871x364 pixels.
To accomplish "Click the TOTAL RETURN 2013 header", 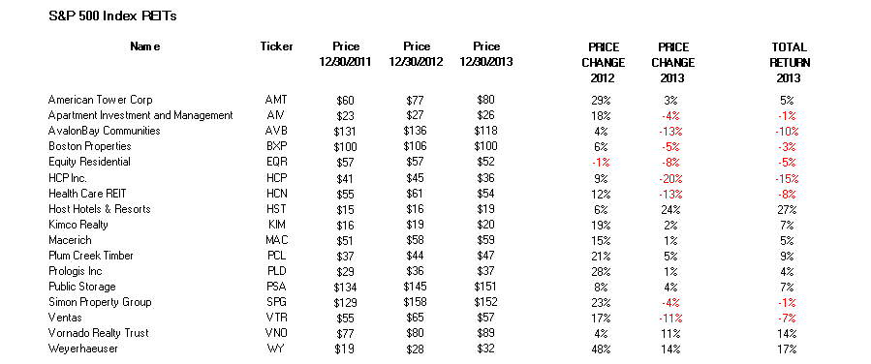I will coord(790,63).
